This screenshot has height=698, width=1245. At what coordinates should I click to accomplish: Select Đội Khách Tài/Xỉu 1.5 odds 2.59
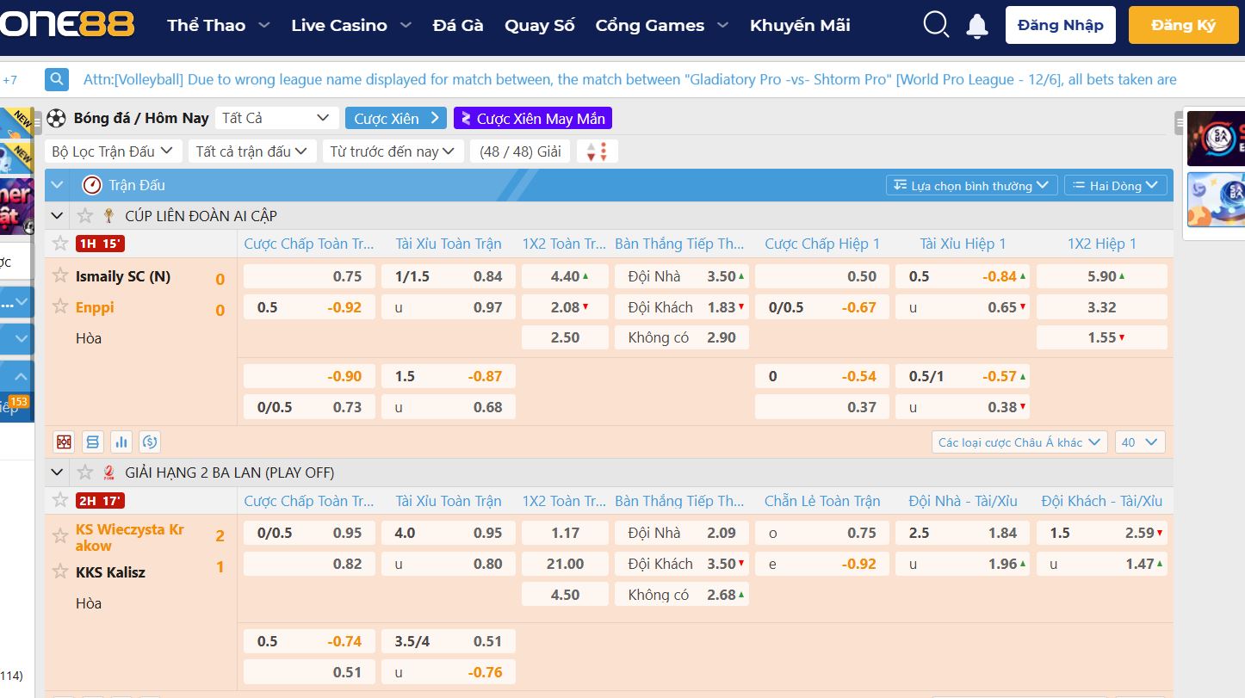tap(1102, 533)
